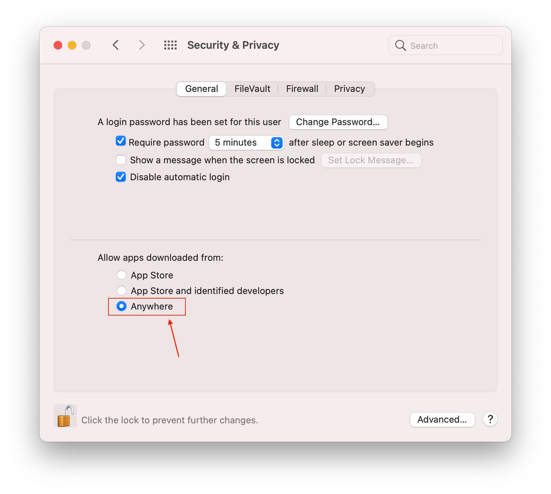Click the lock icon to prevent changes
Image resolution: width=551 pixels, height=494 pixels.
pos(65,416)
